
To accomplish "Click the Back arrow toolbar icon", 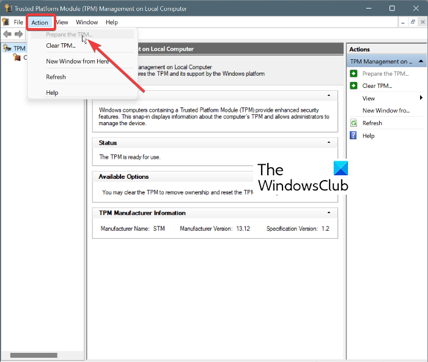I will coord(7,34).
